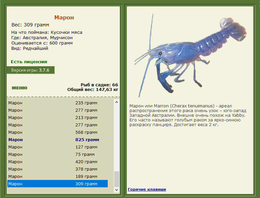
Task: Click the Оценивается с: 600 грамм line
Action: pyautogui.click(x=42, y=43)
